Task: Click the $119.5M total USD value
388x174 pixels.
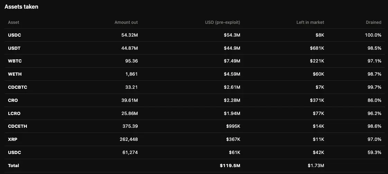Action: pyautogui.click(x=230, y=165)
